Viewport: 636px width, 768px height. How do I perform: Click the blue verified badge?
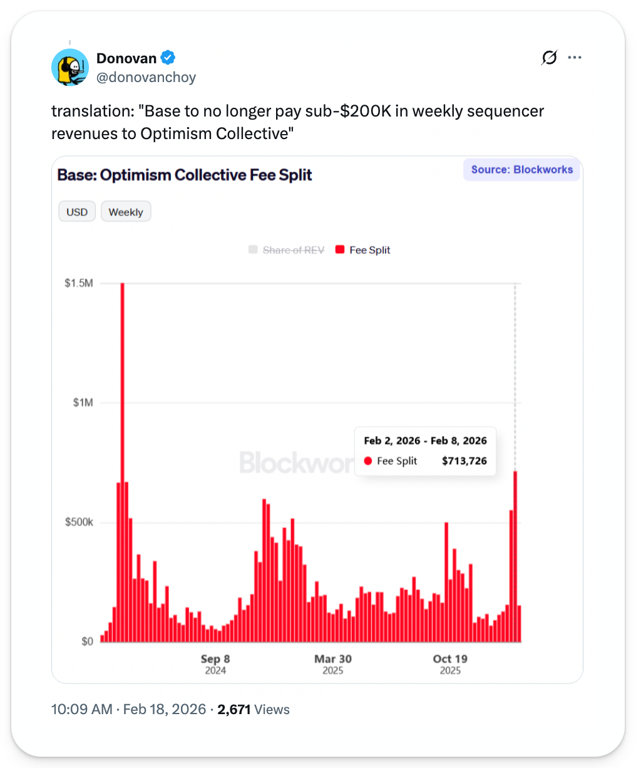[x=168, y=58]
